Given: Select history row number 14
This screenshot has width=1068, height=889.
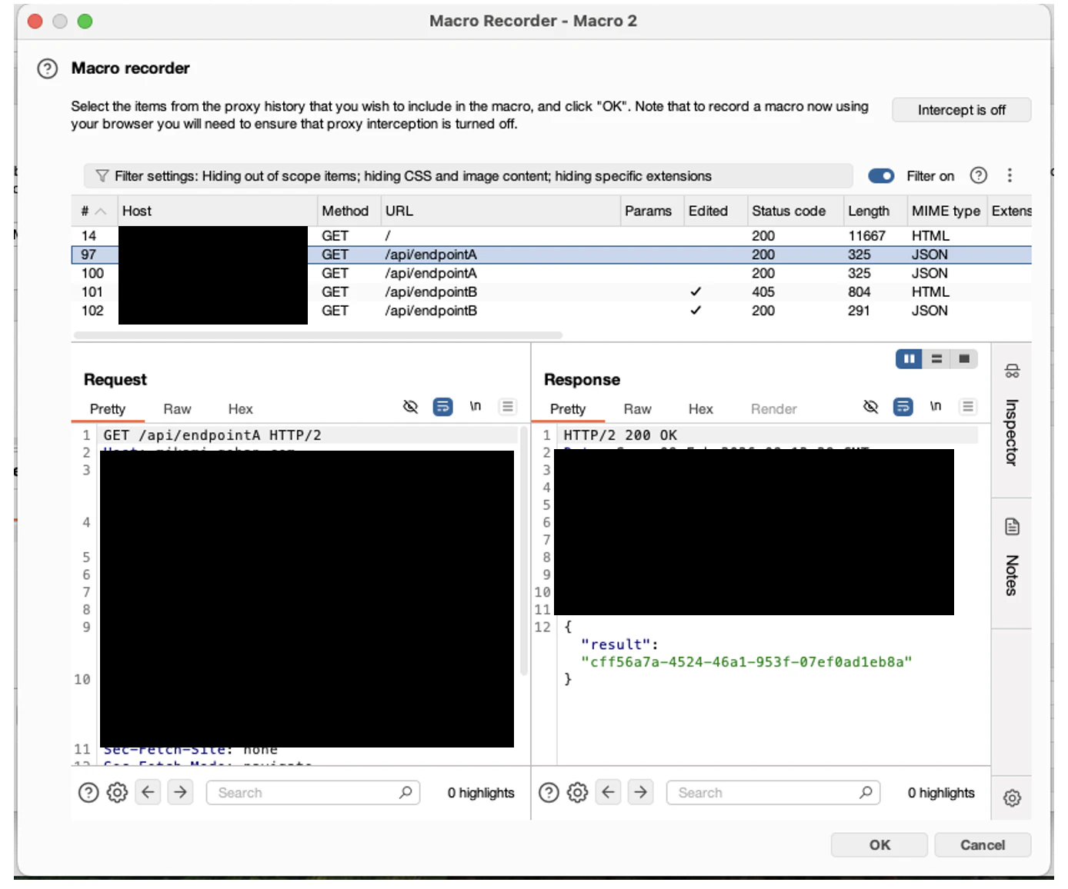Looking at the screenshot, I should [551, 235].
